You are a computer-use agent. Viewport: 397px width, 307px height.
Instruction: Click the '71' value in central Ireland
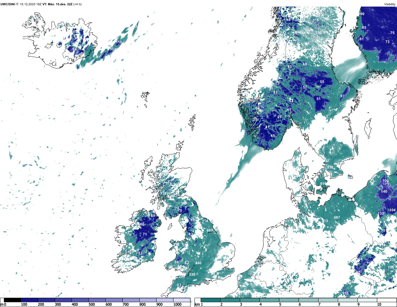click(145, 234)
